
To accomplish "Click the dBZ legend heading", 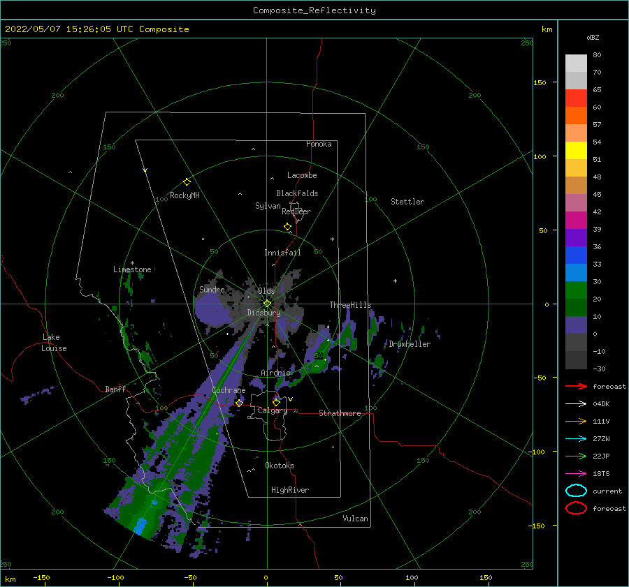I will (x=593, y=38).
